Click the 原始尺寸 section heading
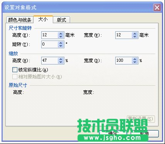 tap(18, 85)
